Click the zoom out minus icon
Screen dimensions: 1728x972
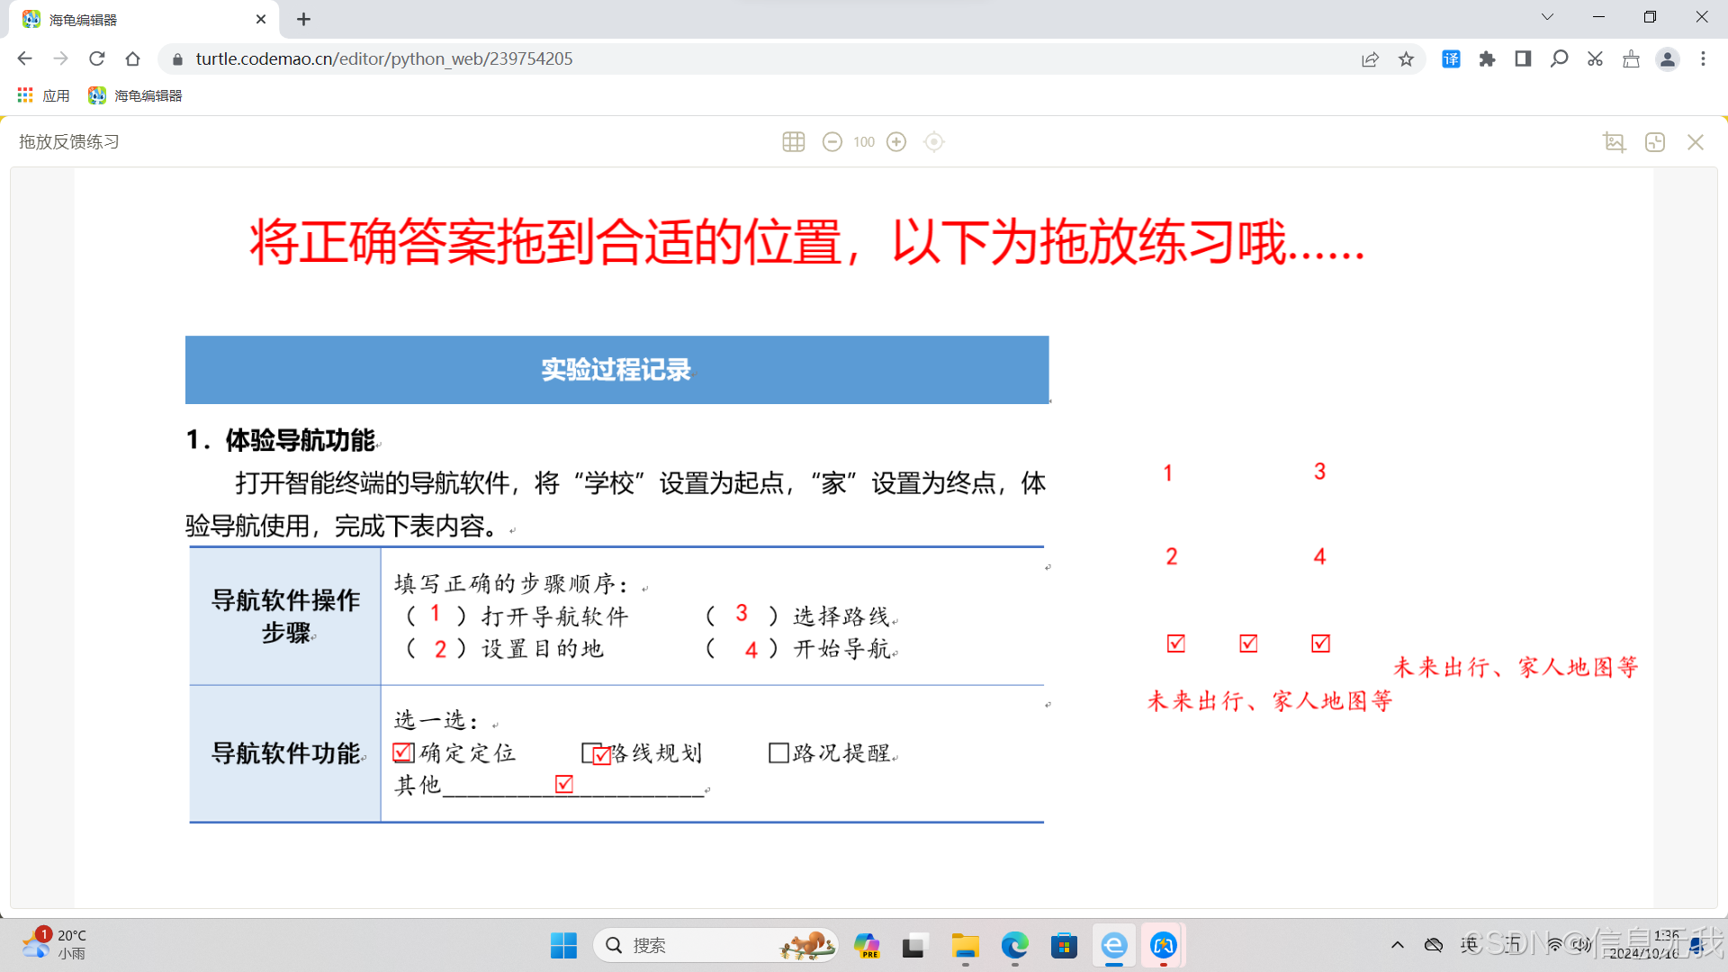(x=832, y=142)
